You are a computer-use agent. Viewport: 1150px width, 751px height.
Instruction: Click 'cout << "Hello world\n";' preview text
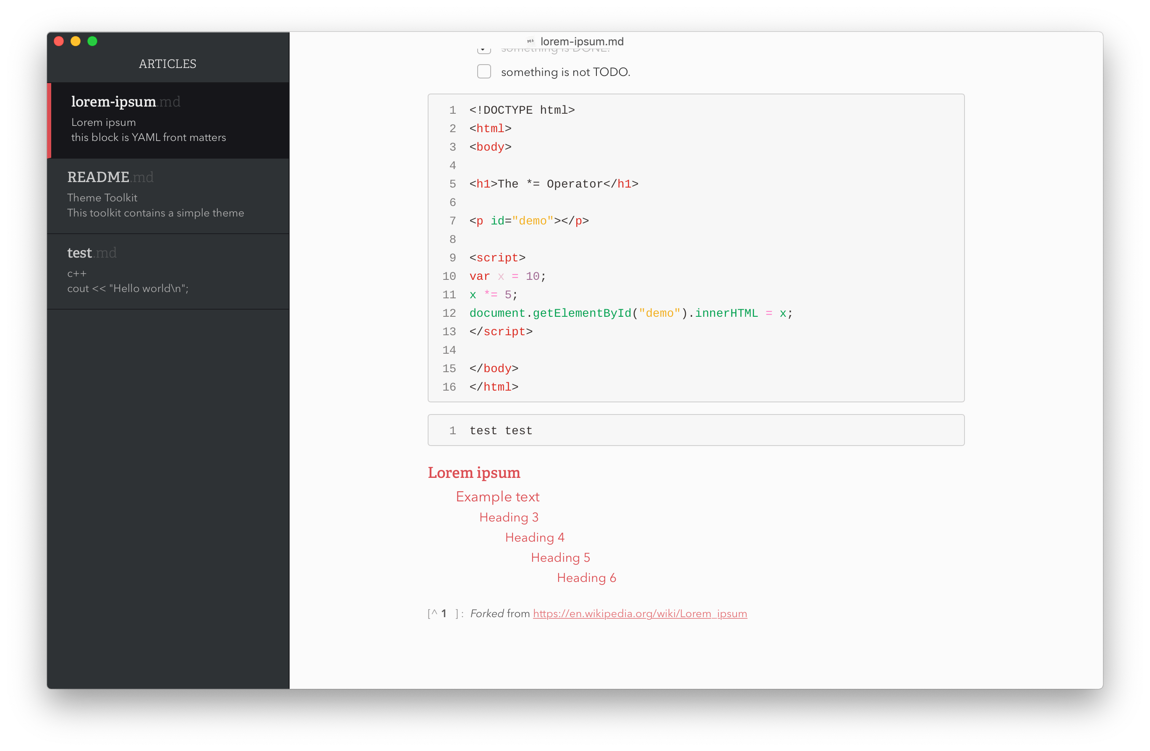tap(128, 288)
